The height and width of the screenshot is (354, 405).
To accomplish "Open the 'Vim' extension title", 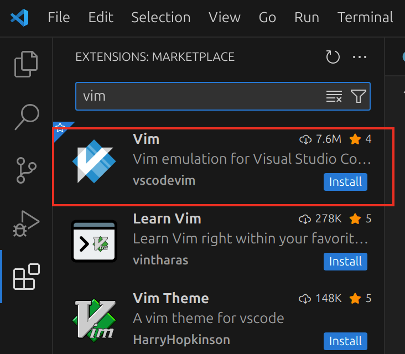I will point(146,139).
